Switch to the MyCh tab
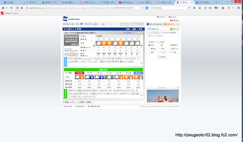Screen dimensions: 243x142 [169, 24]
